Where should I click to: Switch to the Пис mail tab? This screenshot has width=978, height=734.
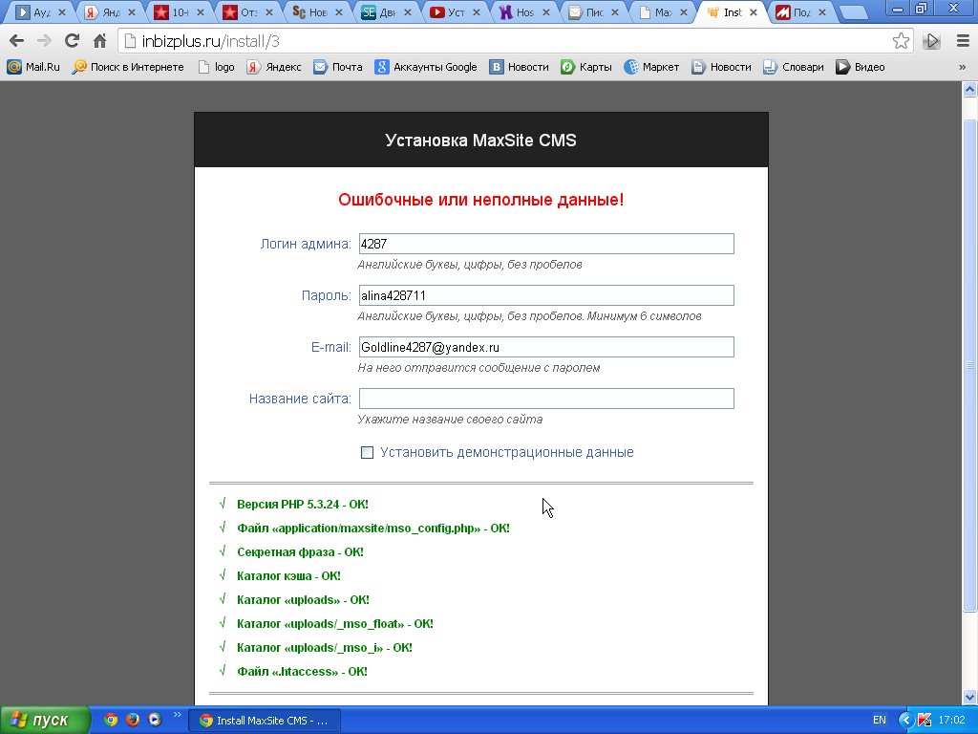point(594,11)
